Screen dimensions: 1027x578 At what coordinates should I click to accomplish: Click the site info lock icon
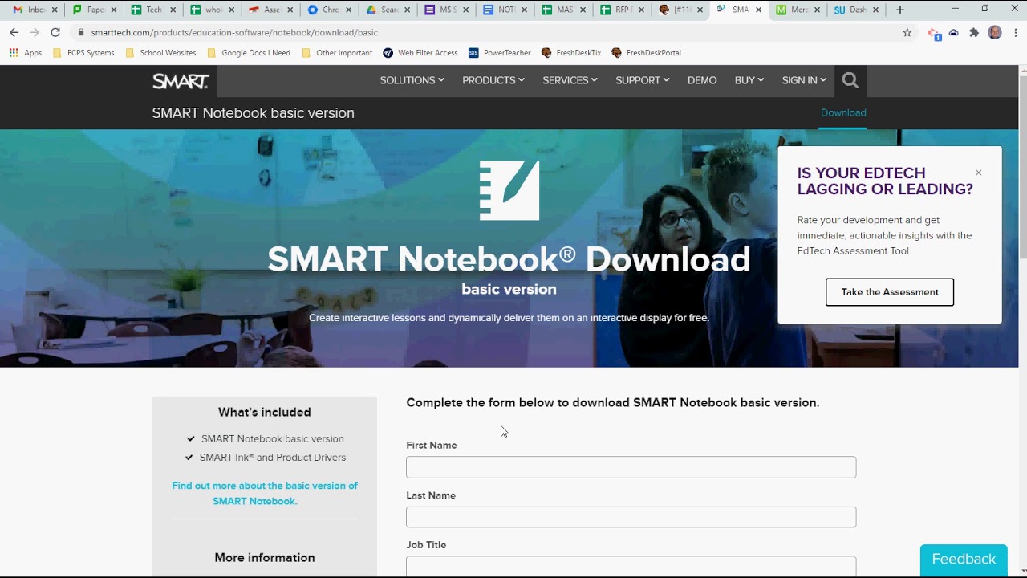point(80,32)
